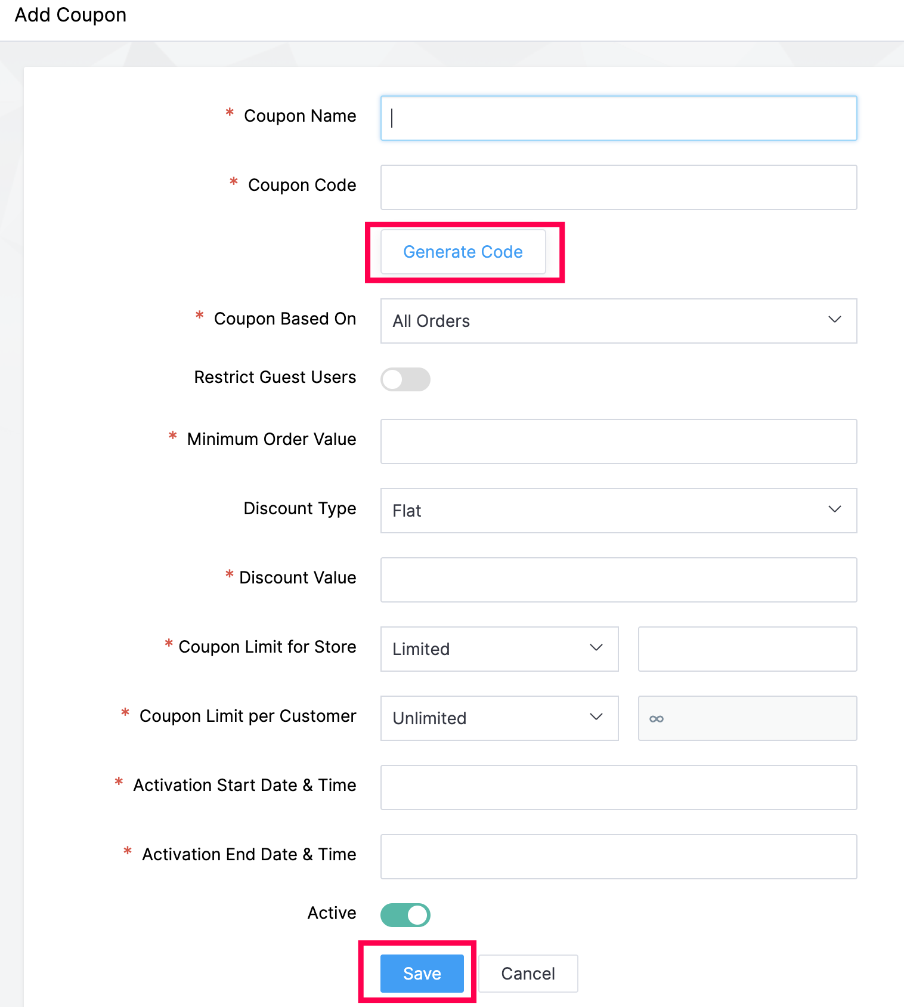904x1007 pixels.
Task: Open the Unlimited per customer dropdown
Action: click(x=500, y=718)
